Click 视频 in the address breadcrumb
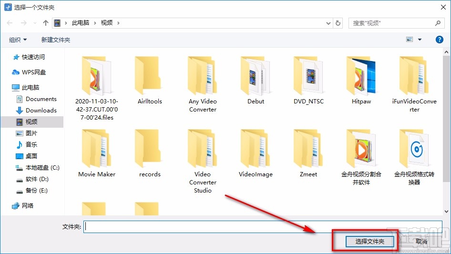This screenshot has height=254, width=451. [107, 23]
